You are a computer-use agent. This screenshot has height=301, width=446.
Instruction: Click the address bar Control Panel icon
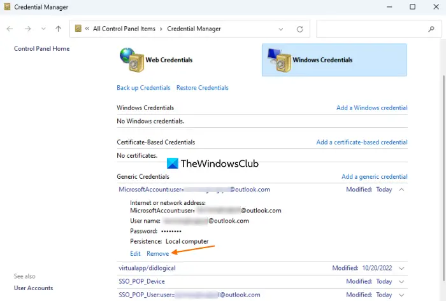(78, 29)
